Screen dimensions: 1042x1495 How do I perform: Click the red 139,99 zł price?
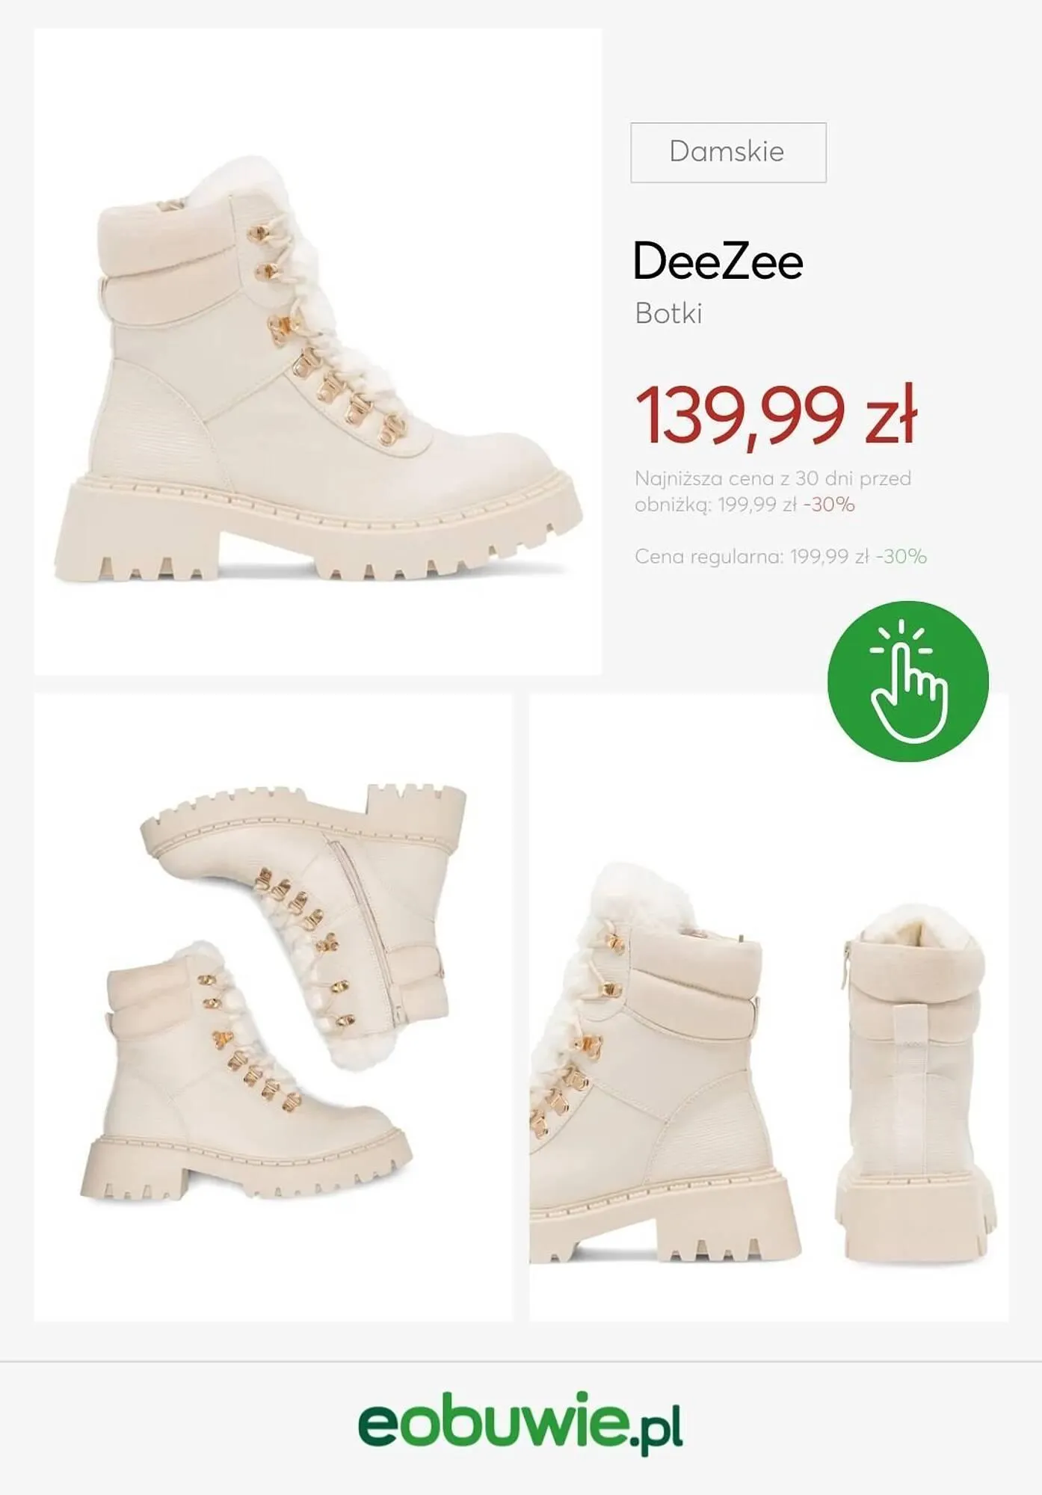(776, 416)
